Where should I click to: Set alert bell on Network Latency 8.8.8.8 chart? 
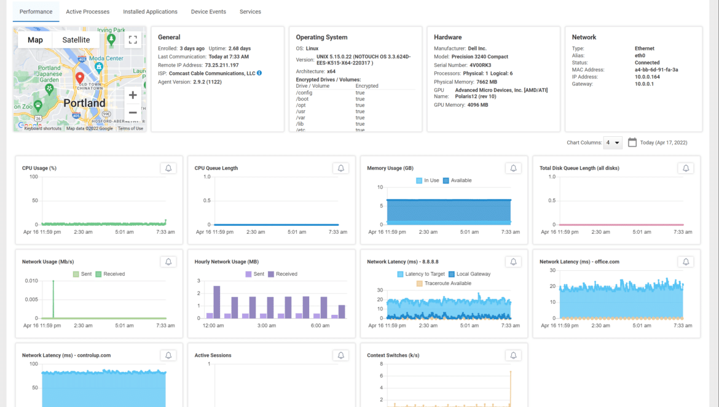pos(513,262)
